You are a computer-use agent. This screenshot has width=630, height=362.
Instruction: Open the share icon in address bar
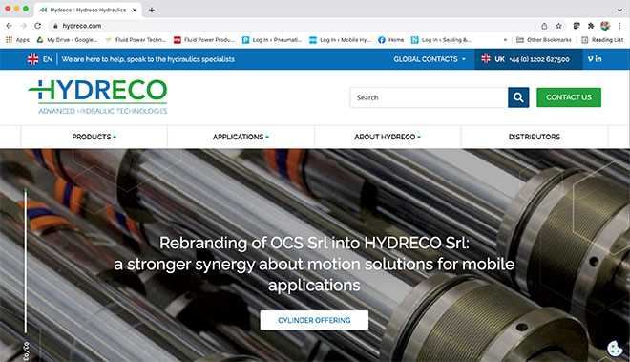coord(544,26)
